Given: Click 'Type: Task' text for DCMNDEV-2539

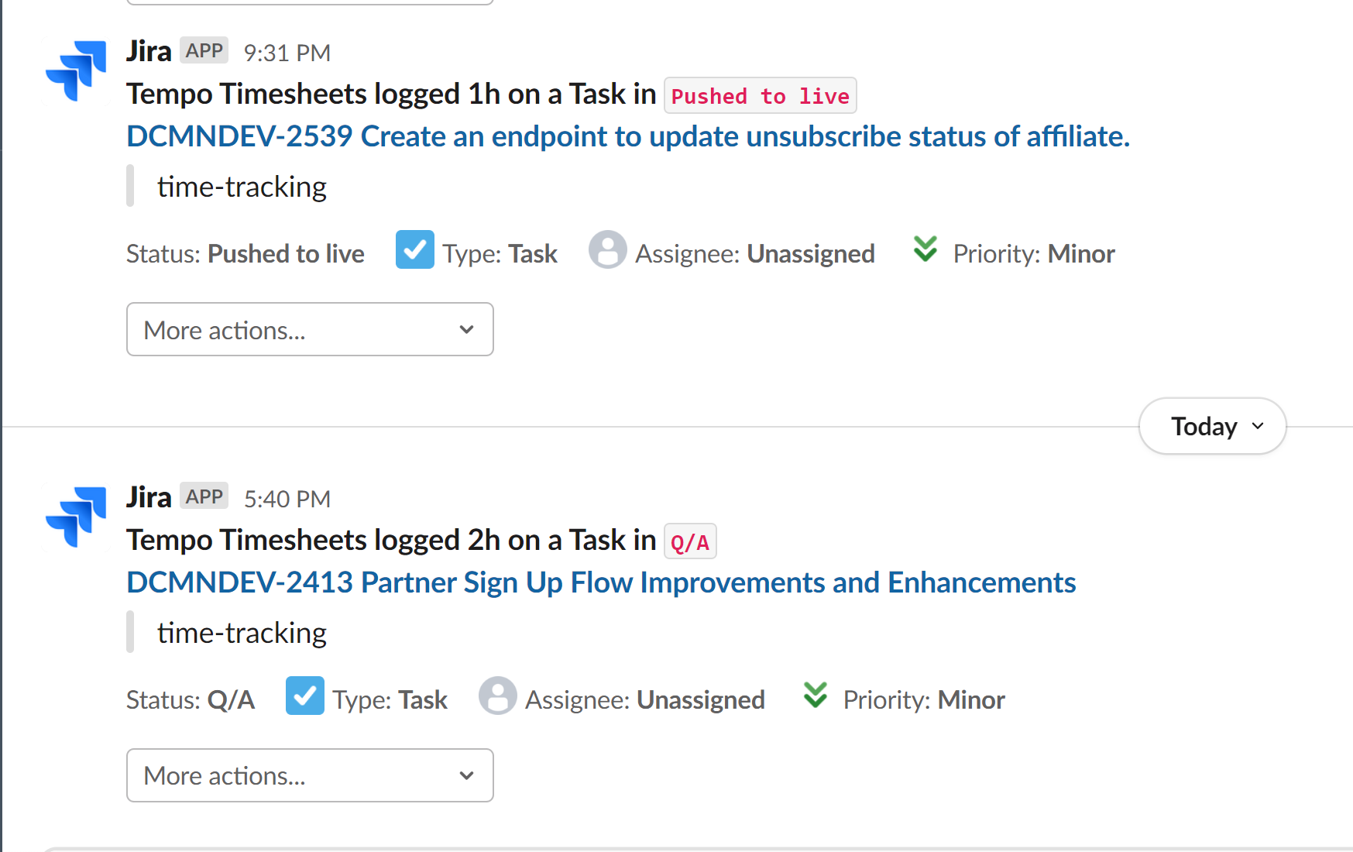Looking at the screenshot, I should click(500, 253).
